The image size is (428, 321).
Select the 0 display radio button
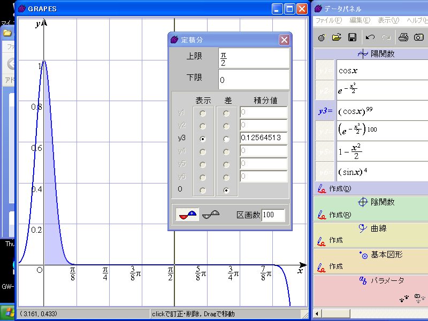click(203, 189)
